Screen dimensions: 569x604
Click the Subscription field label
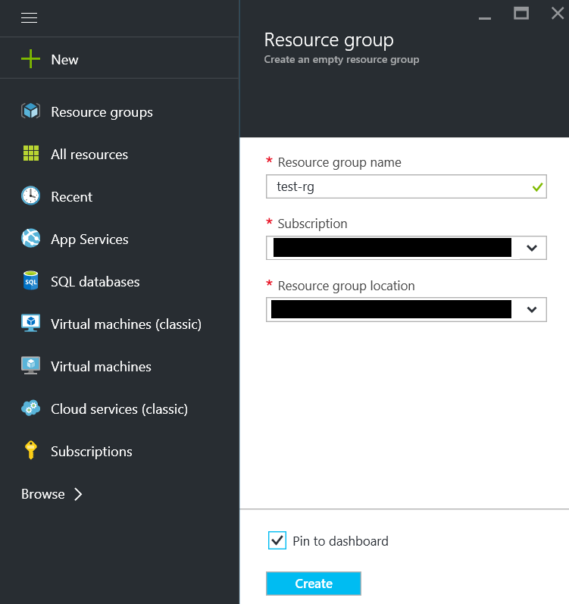[x=313, y=224]
